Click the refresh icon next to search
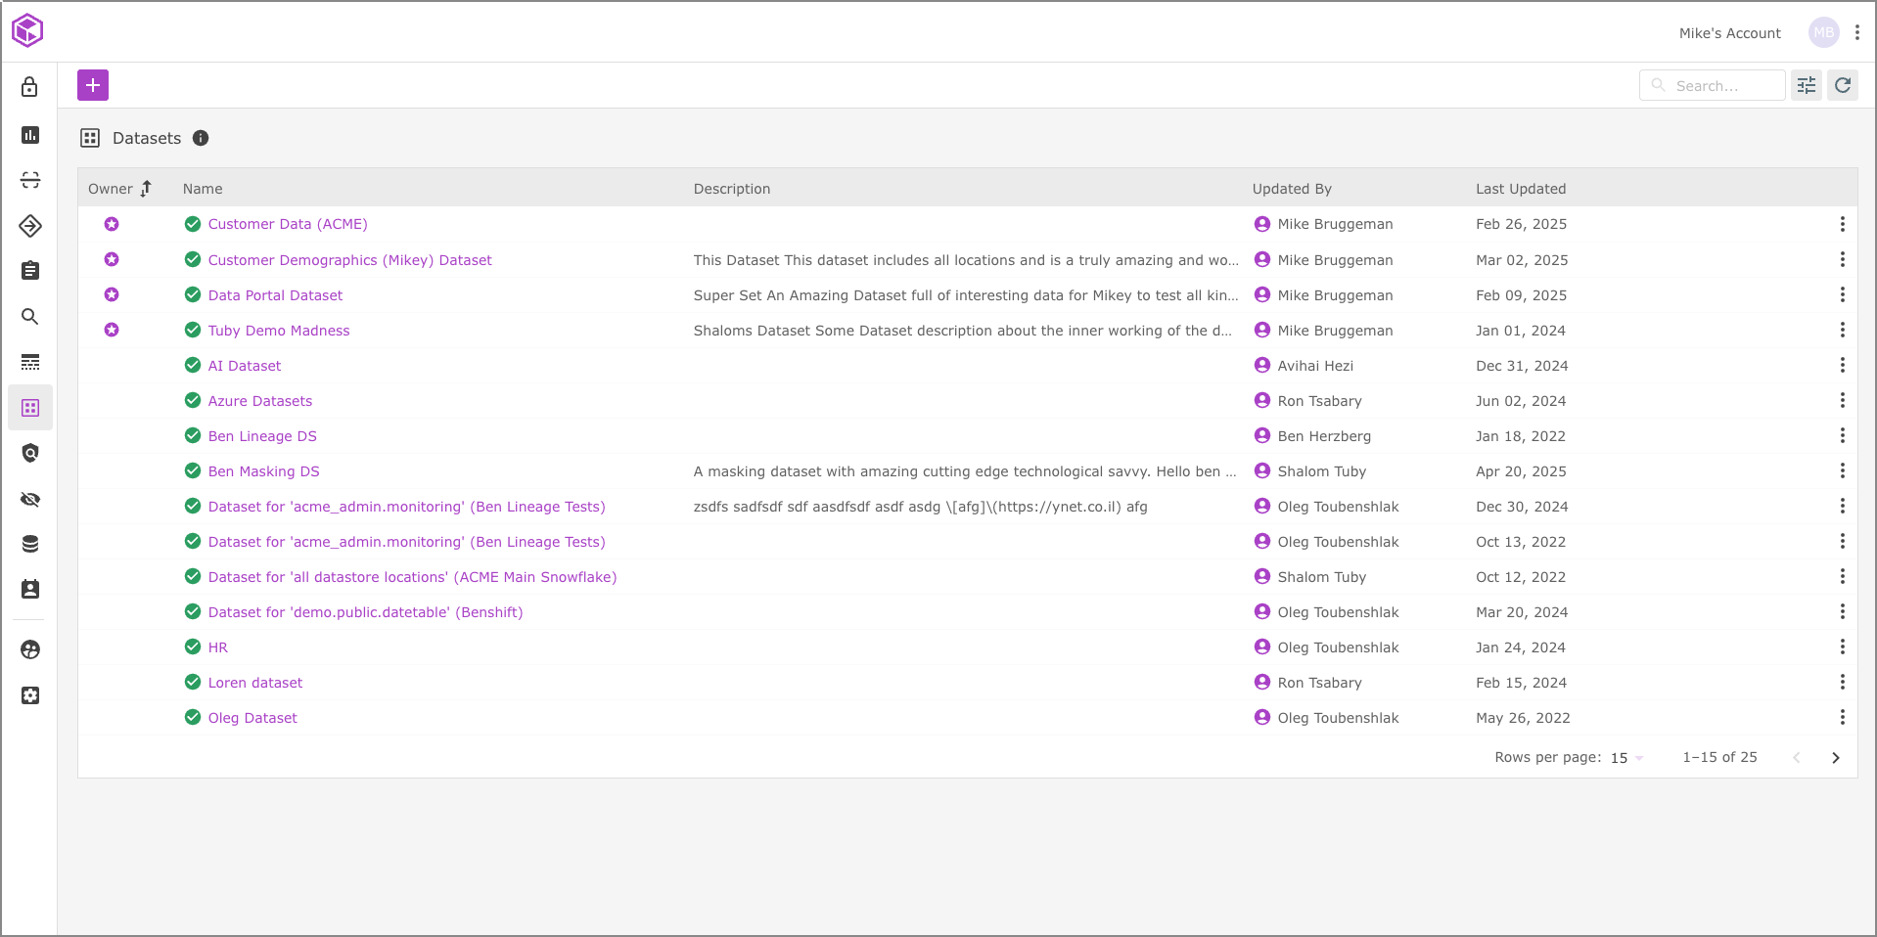The height and width of the screenshot is (937, 1877). 1842,85
